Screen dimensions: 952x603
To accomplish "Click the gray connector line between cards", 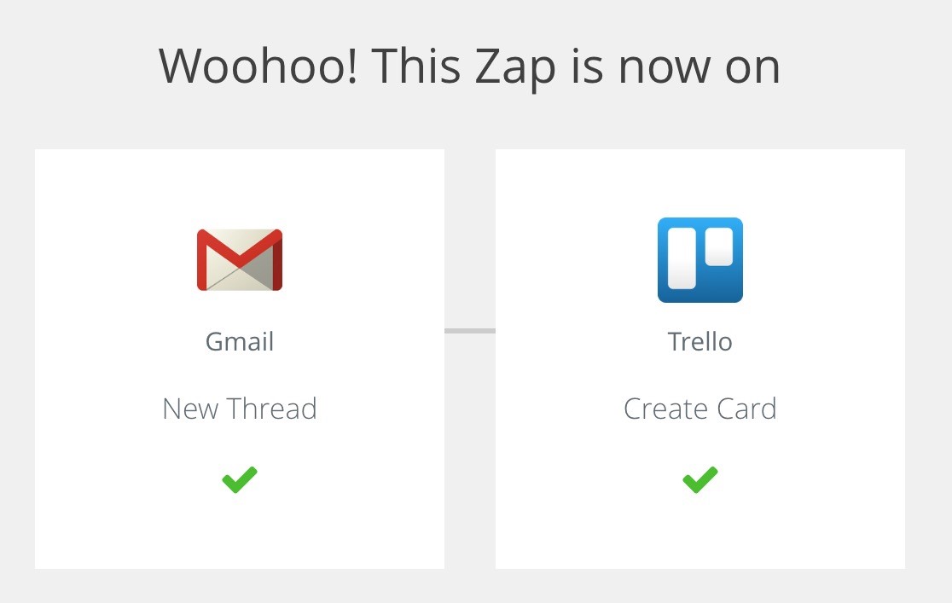I will 470,331.
